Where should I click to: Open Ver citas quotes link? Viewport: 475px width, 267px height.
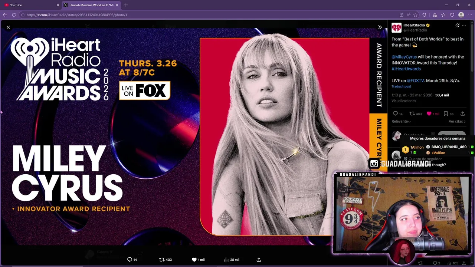(x=457, y=121)
